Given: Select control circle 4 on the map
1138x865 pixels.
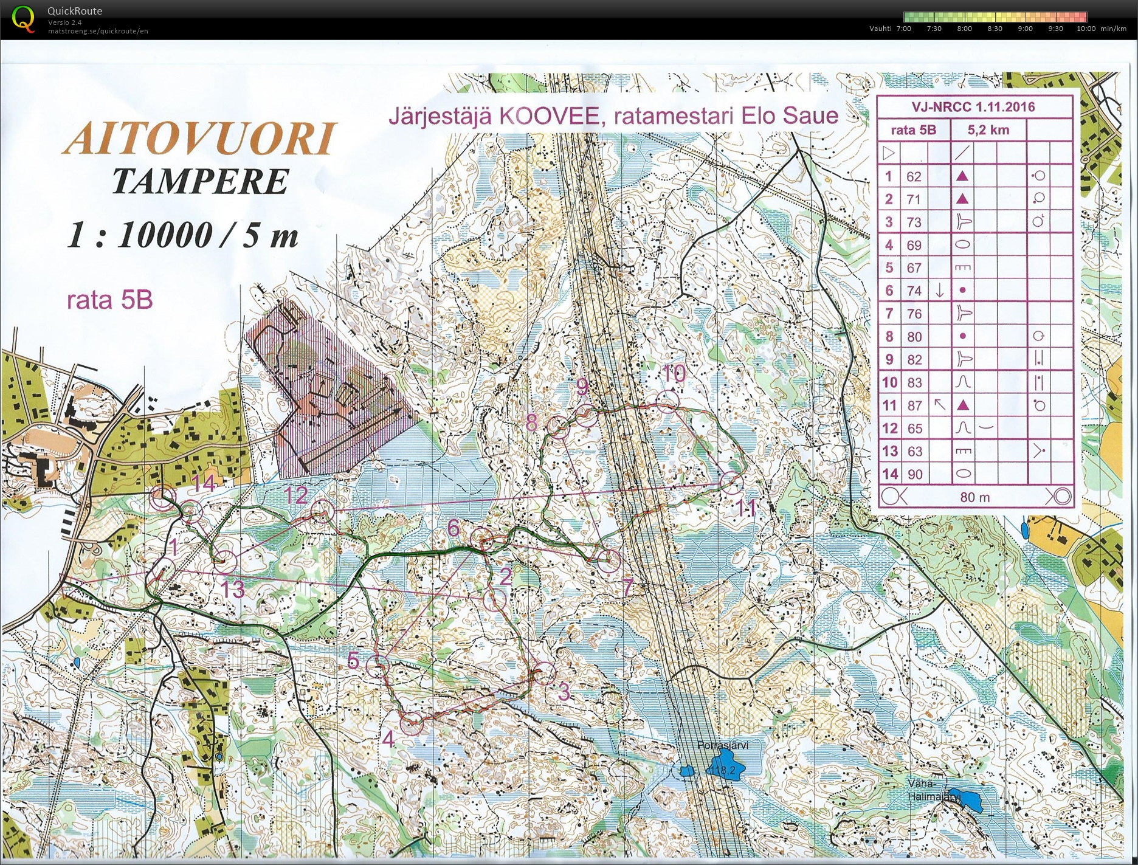Looking at the screenshot, I should pyautogui.click(x=412, y=722).
